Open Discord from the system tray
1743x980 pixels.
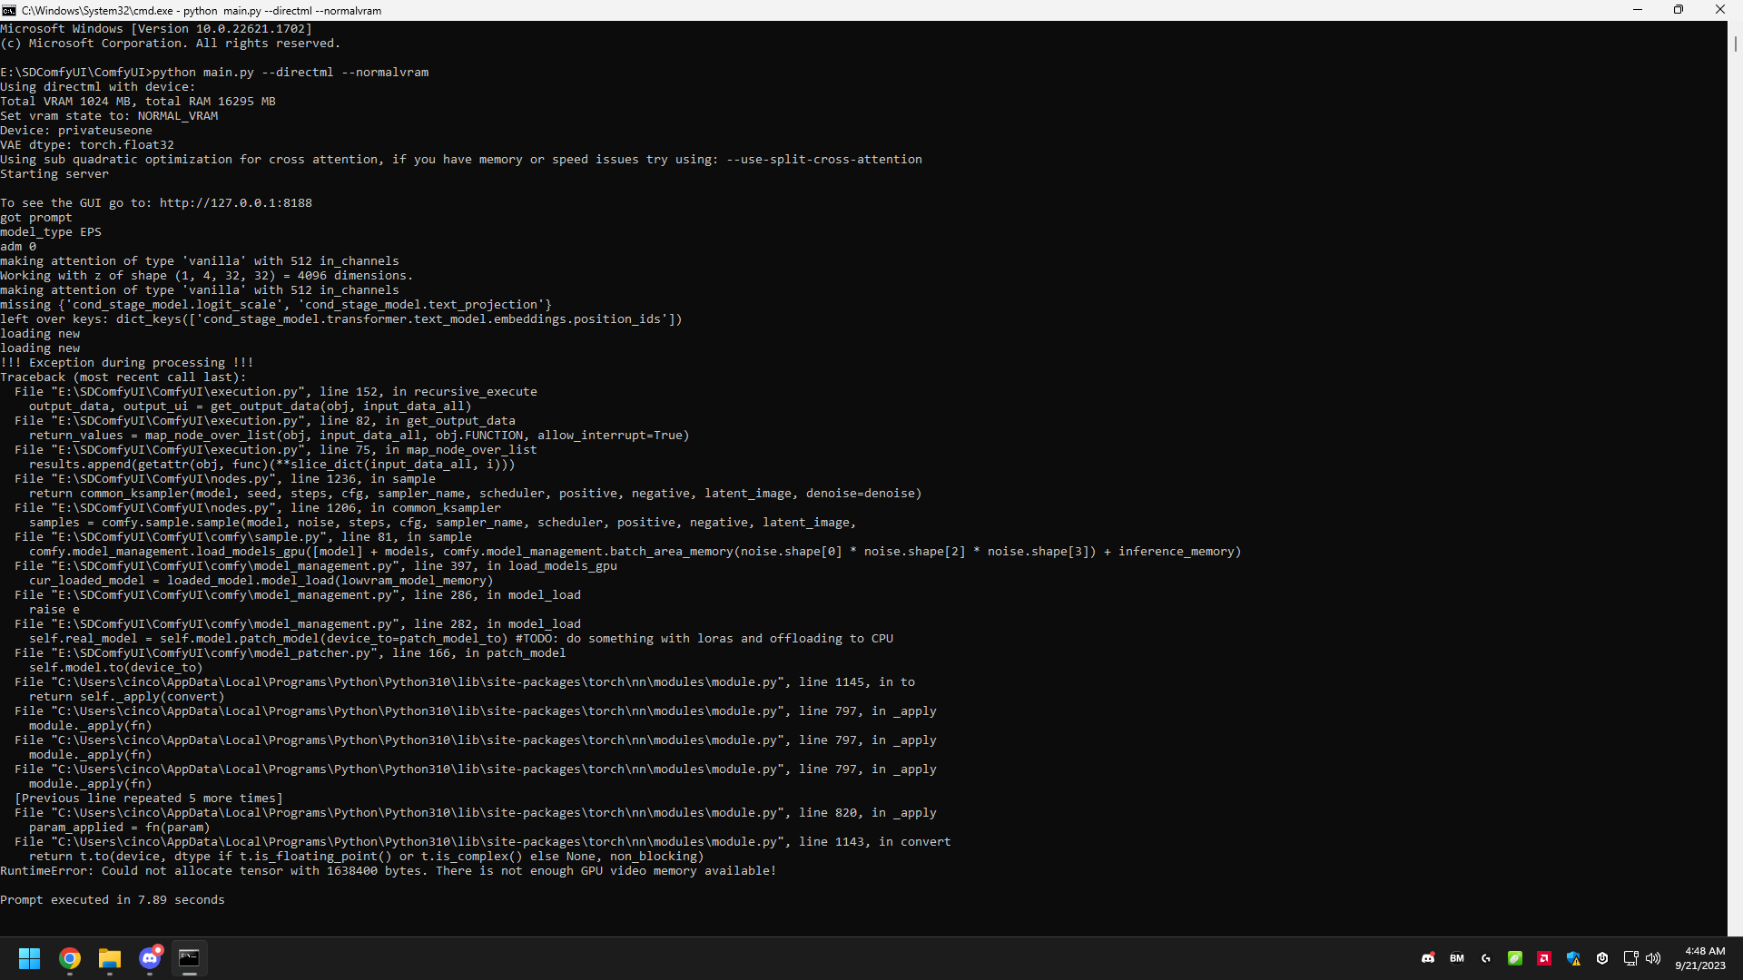tap(1429, 958)
